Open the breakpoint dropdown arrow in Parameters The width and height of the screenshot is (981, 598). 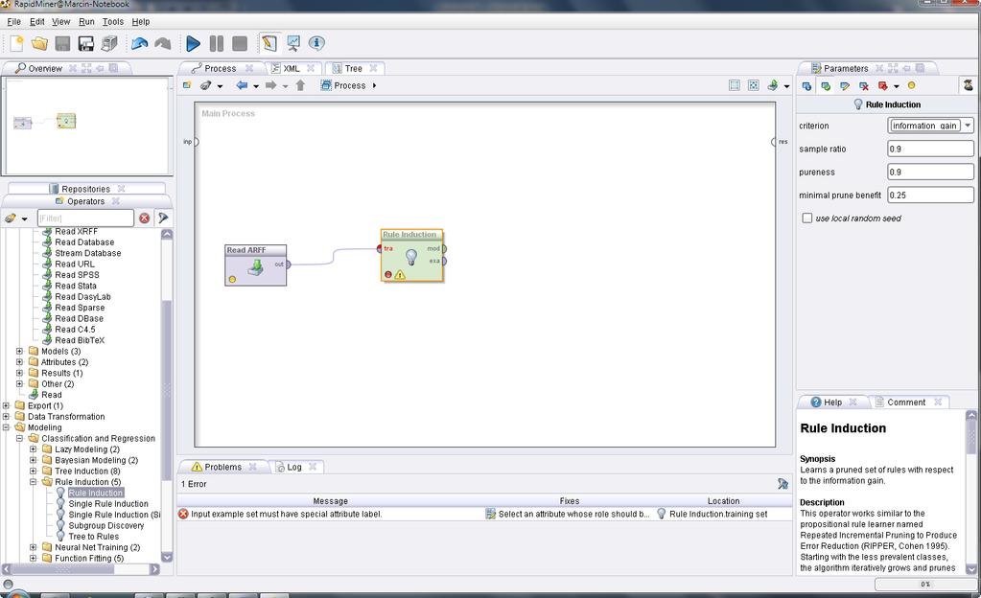tap(897, 86)
